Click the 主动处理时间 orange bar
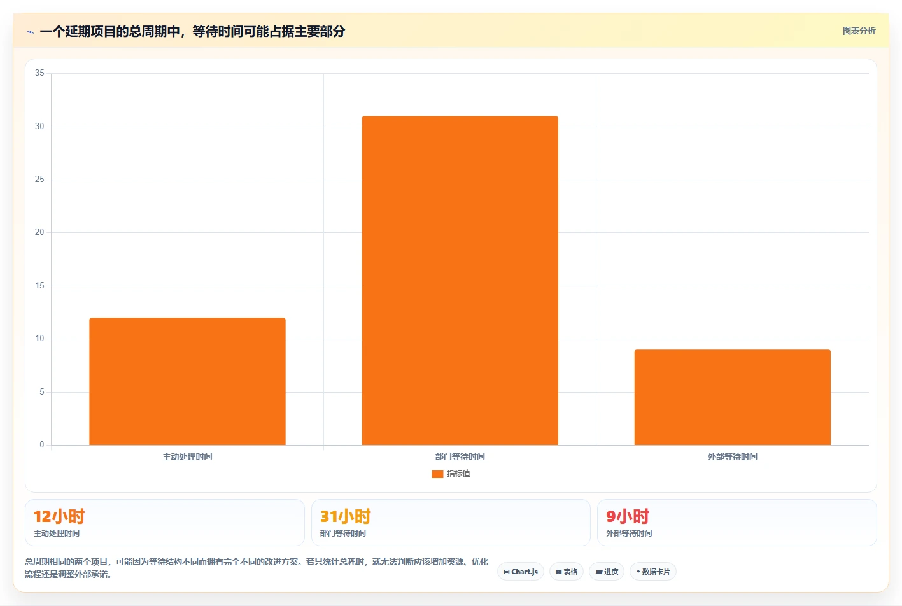Viewport: 902px width, 606px height. [187, 381]
